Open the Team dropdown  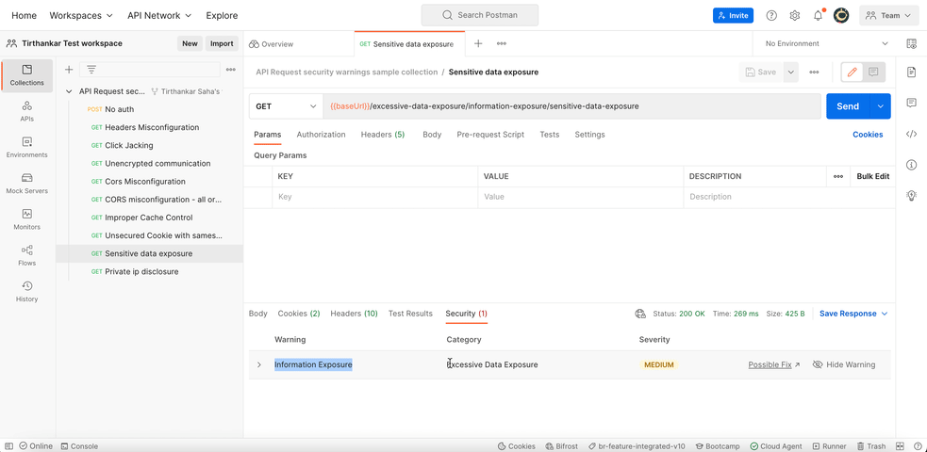(x=888, y=15)
